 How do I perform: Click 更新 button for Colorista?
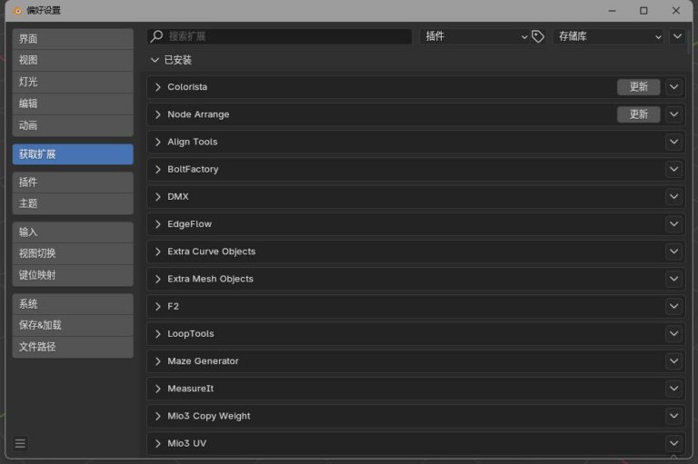tap(638, 87)
